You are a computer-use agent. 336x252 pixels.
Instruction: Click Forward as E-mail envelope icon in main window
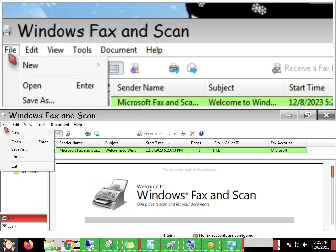97,134
